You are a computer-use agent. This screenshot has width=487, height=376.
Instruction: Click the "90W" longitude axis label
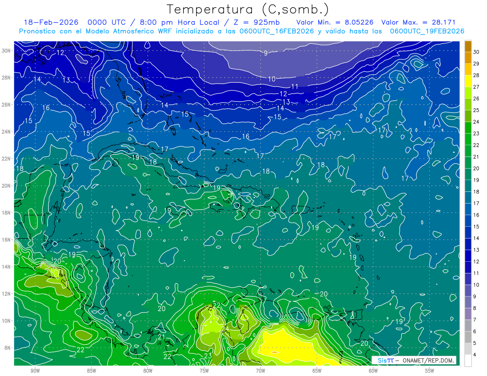click(35, 371)
